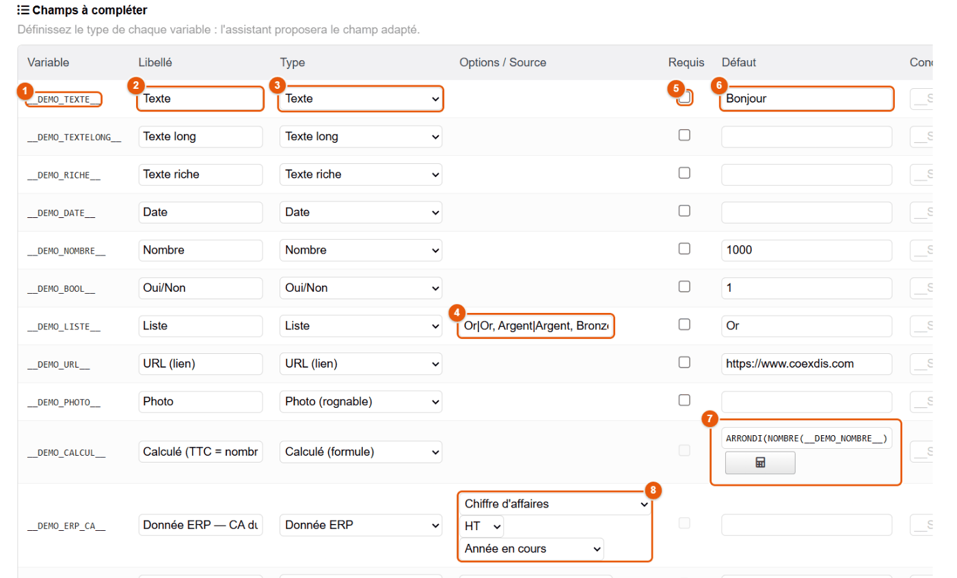Tick Requis on the __DEMO_LISTE__ row
This screenshot has width=957, height=578.
(x=684, y=325)
